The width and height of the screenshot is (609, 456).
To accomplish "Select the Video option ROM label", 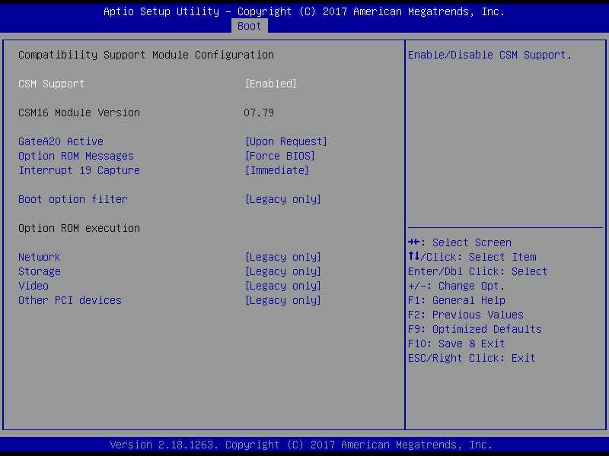I will pos(33,286).
